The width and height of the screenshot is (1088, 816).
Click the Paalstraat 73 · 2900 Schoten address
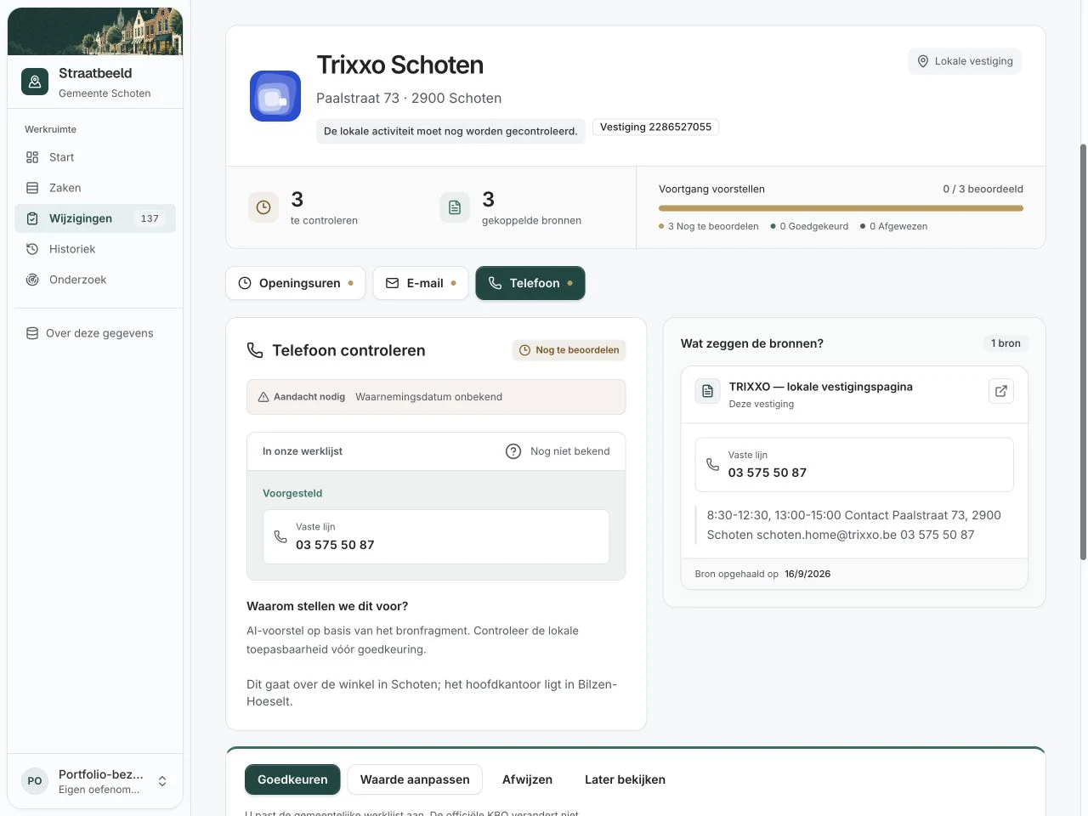point(409,98)
